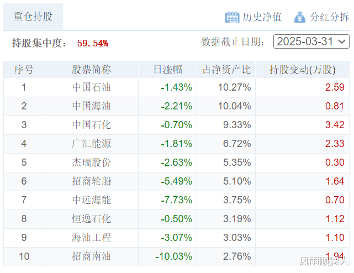Click the -1.81% daily change value

(176, 144)
